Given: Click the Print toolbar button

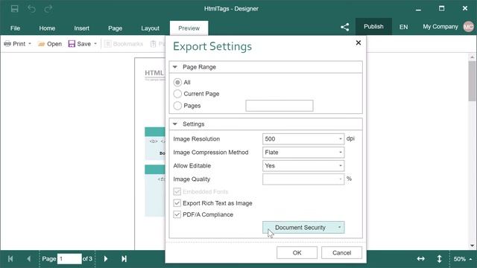Looking at the screenshot, I should [15, 44].
